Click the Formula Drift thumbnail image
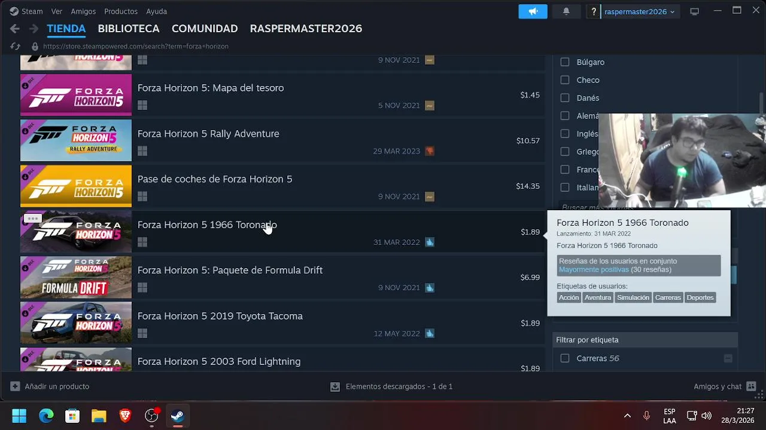The image size is (766, 430). click(x=76, y=277)
